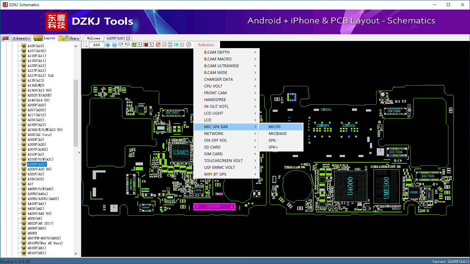This screenshot has width=470, height=264.
Task: Open the NETWORK menu entry
Action: tap(227, 134)
